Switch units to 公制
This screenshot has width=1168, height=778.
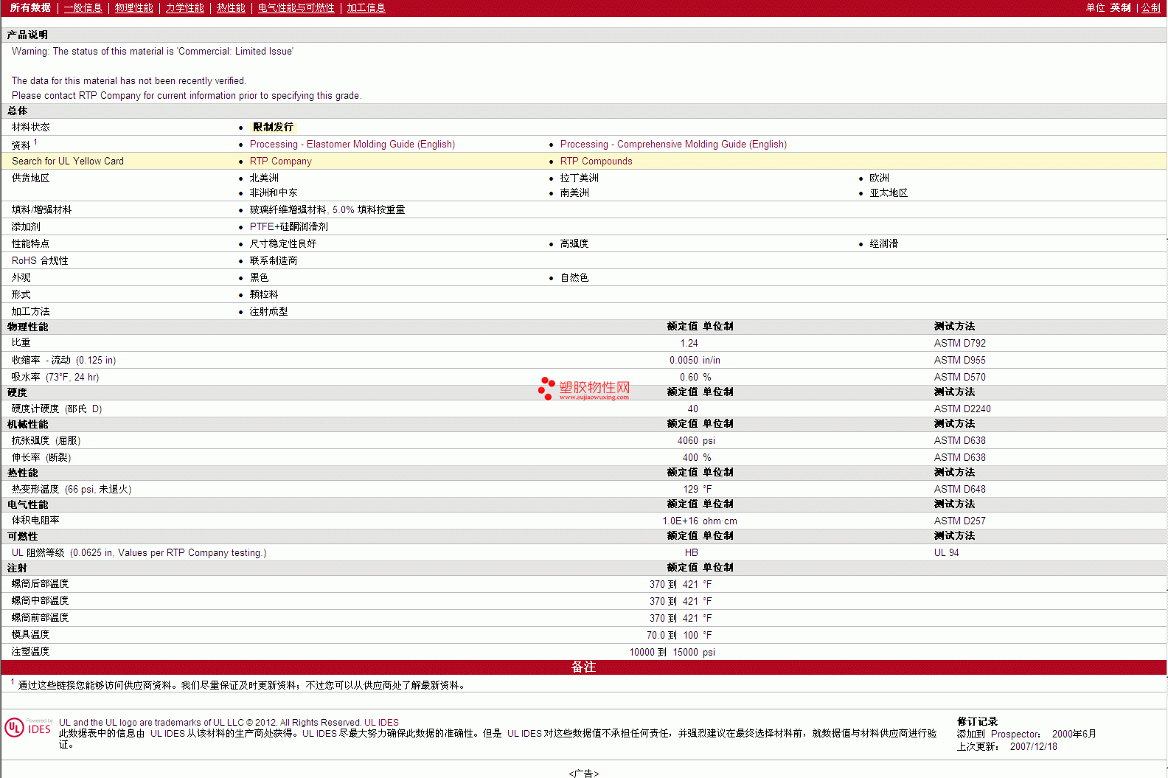(x=1150, y=7)
